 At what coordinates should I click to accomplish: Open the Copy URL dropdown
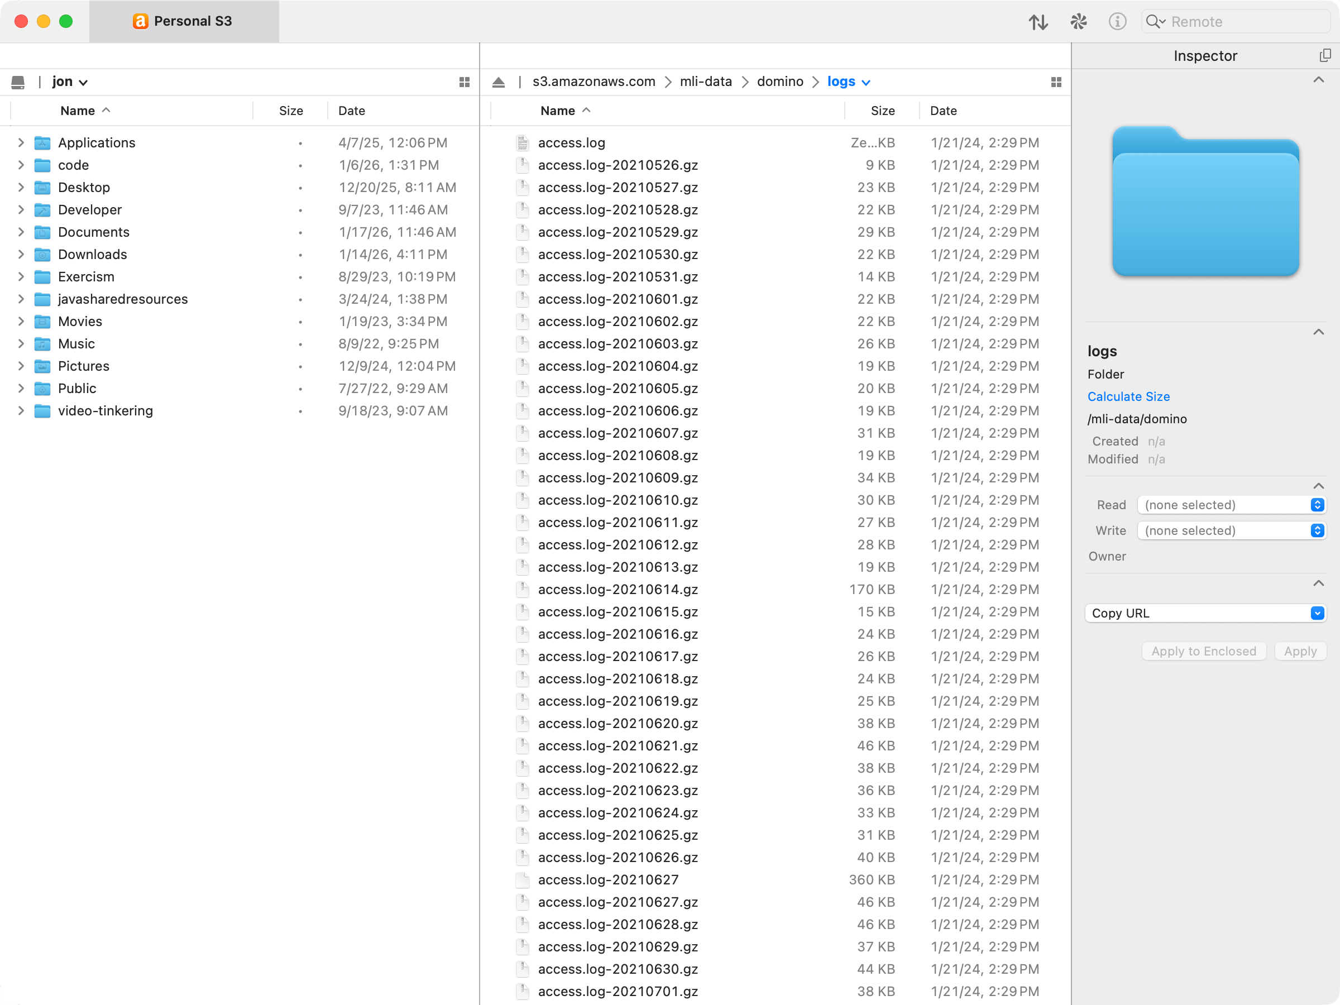coord(1205,613)
